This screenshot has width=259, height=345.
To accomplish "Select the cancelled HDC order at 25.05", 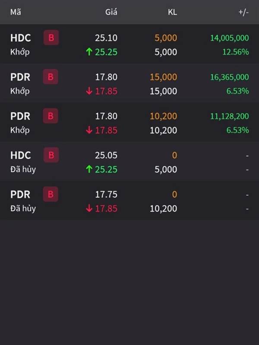I will click(129, 161).
